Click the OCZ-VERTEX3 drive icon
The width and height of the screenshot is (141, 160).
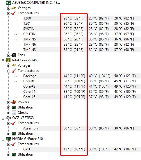8,118
